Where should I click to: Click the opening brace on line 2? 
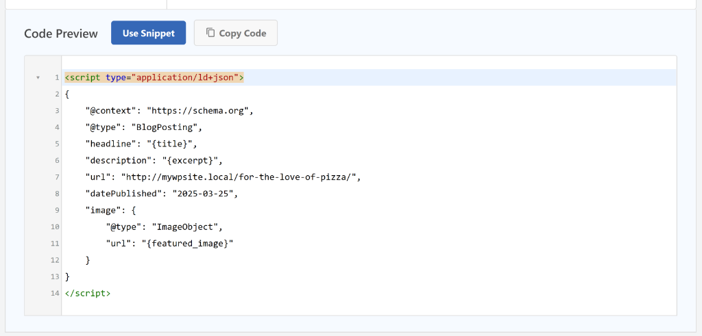click(67, 94)
